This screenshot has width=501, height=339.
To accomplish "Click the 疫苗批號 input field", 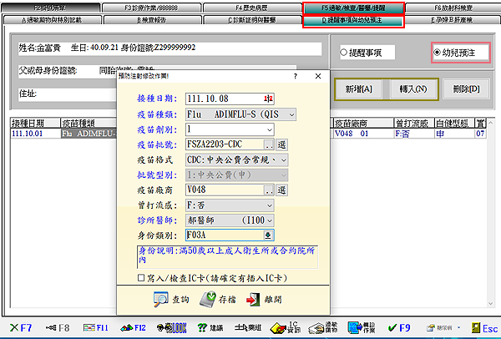I will [x=225, y=144].
